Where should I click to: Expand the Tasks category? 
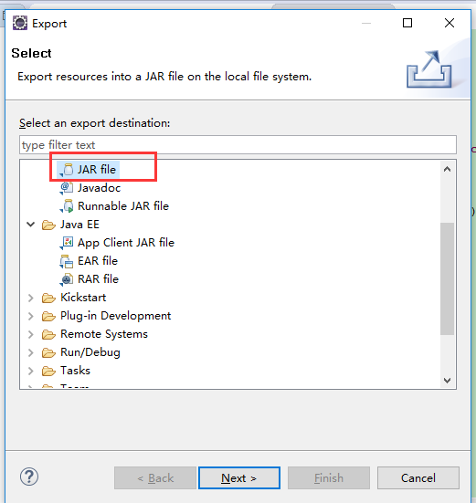(x=31, y=372)
